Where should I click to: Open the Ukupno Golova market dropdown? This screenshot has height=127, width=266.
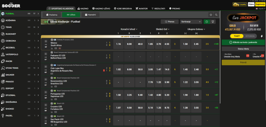[196, 29]
